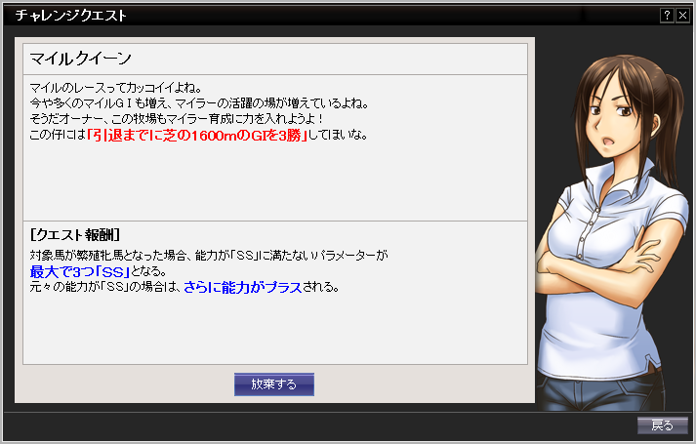
Task: Click the line starting 対象馬が繁殖牝馬
Action: coord(209,255)
